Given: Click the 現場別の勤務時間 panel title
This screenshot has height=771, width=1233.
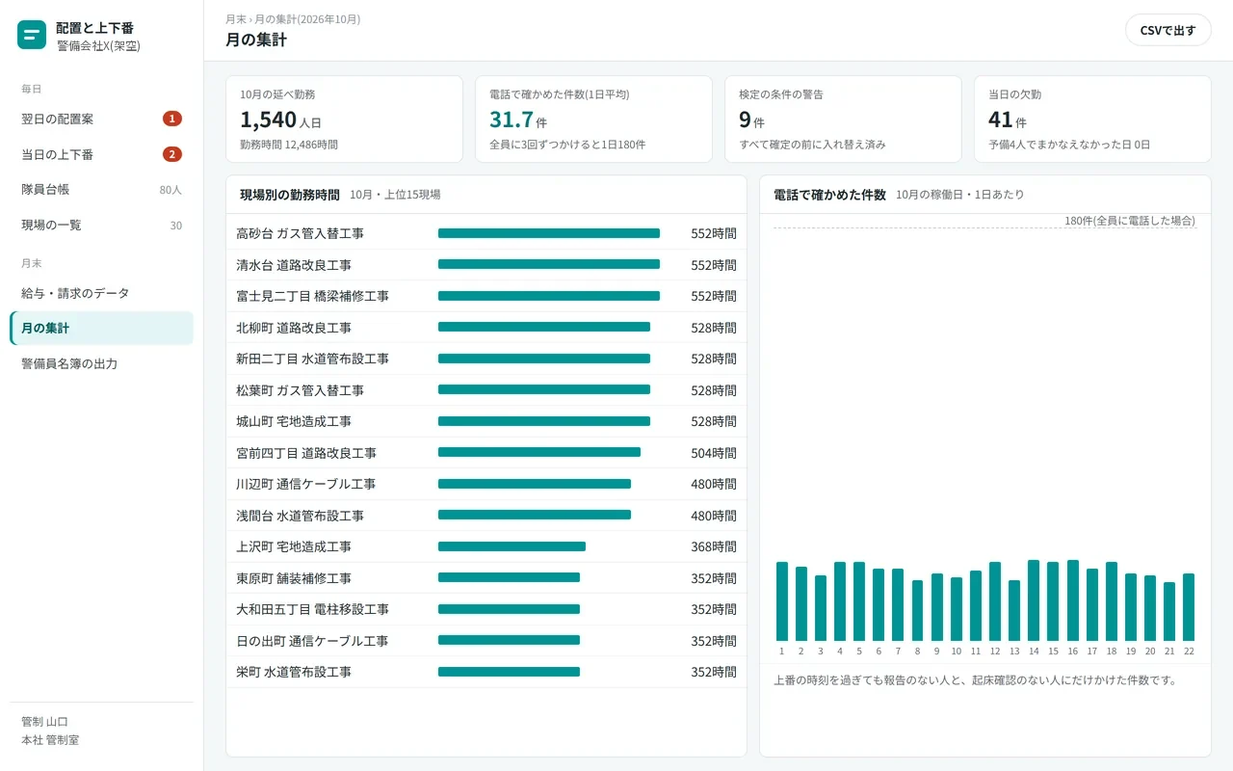Looking at the screenshot, I should point(290,195).
